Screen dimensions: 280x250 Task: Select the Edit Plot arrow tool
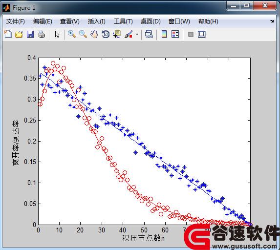pos(57,35)
